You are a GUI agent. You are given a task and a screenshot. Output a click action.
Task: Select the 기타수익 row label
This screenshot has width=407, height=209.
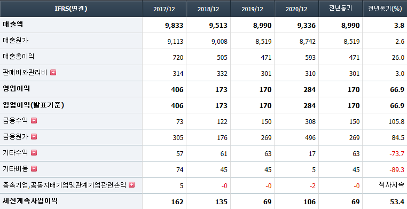(x=15, y=153)
